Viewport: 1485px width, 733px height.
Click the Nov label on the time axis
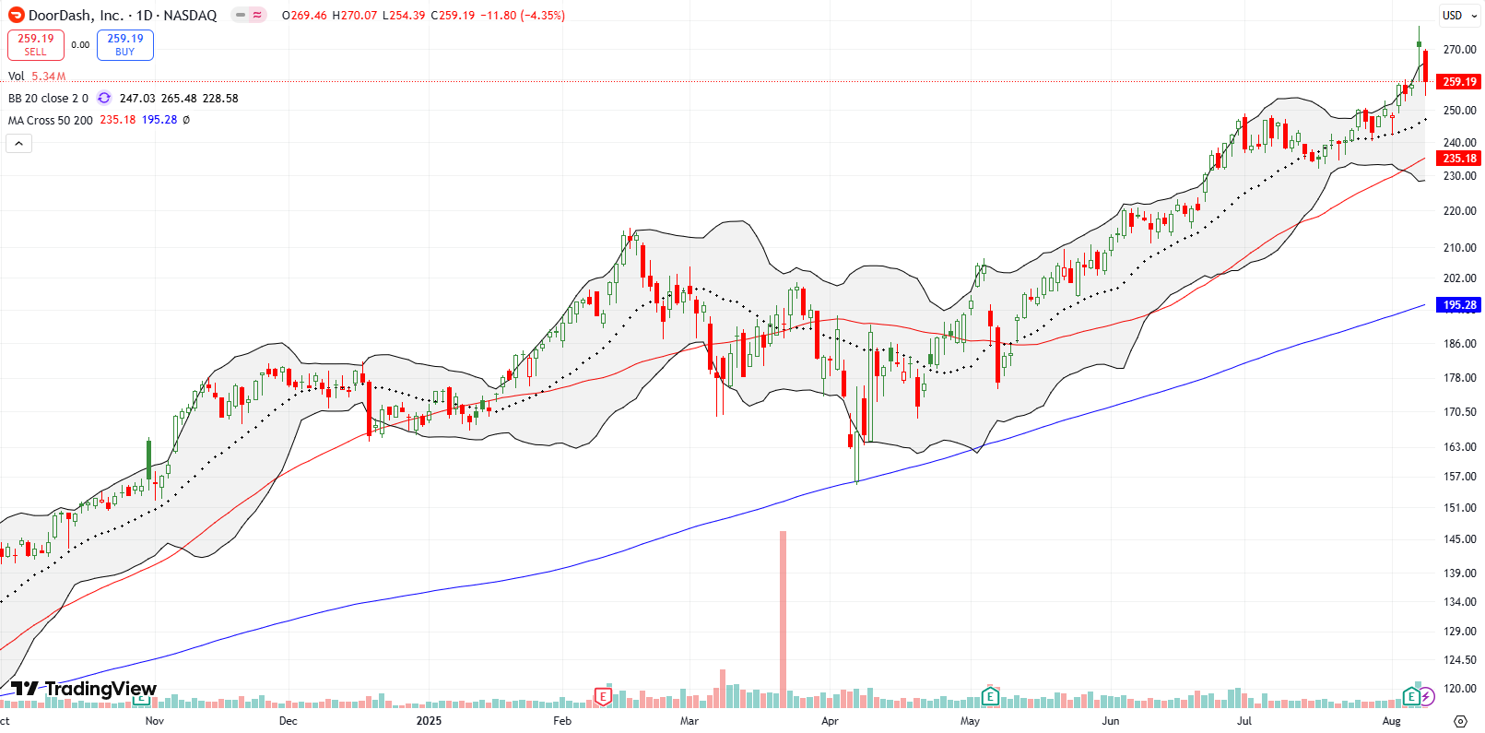154,721
